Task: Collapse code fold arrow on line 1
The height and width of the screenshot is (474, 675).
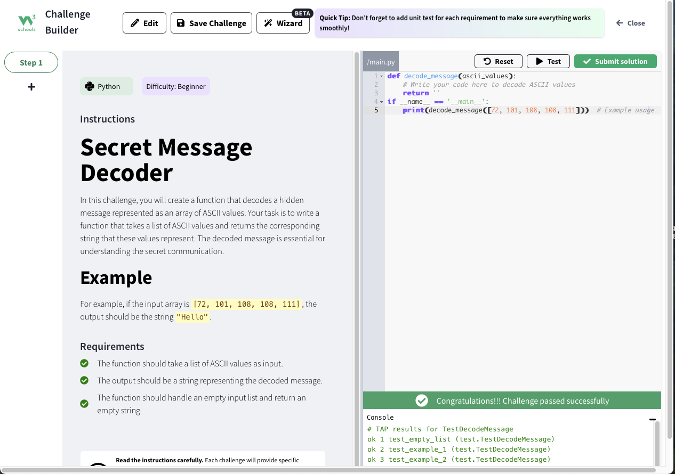Action: (x=381, y=76)
